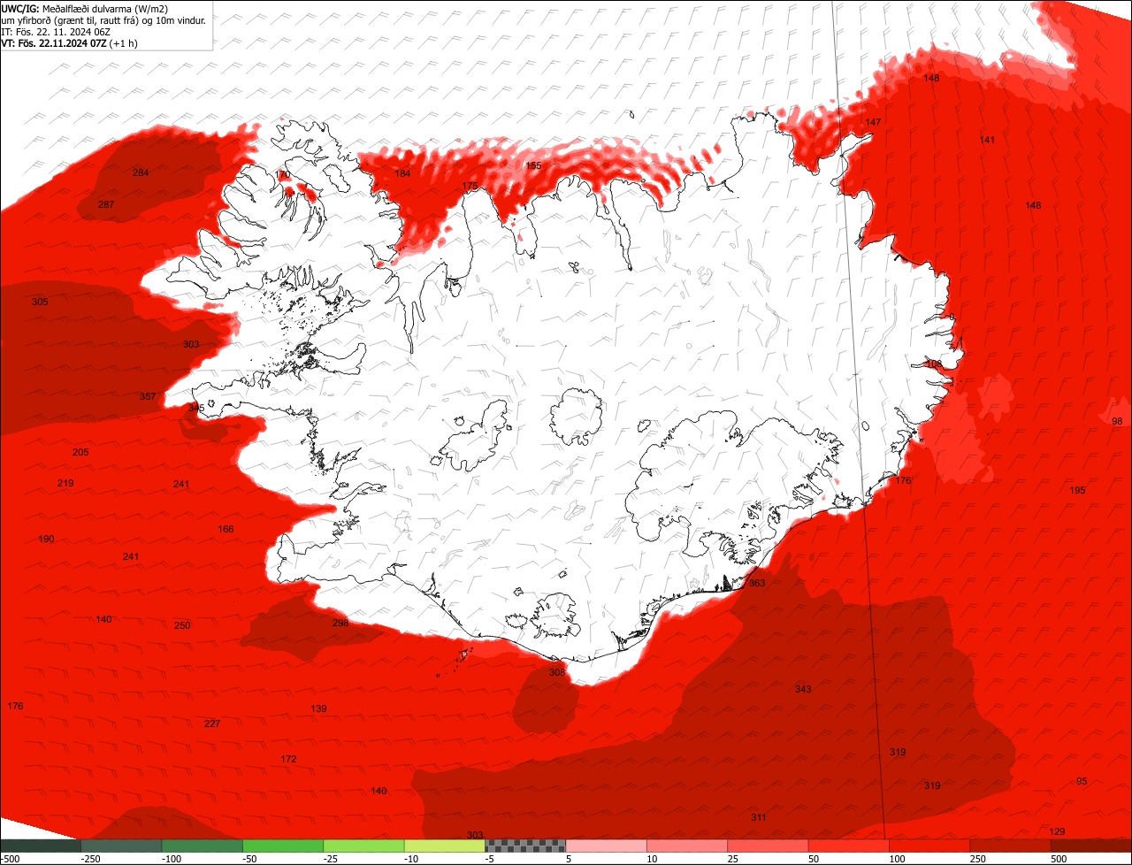The image size is (1132, 865).
Task: Select the 155 value off the north coast
Action: tap(533, 165)
